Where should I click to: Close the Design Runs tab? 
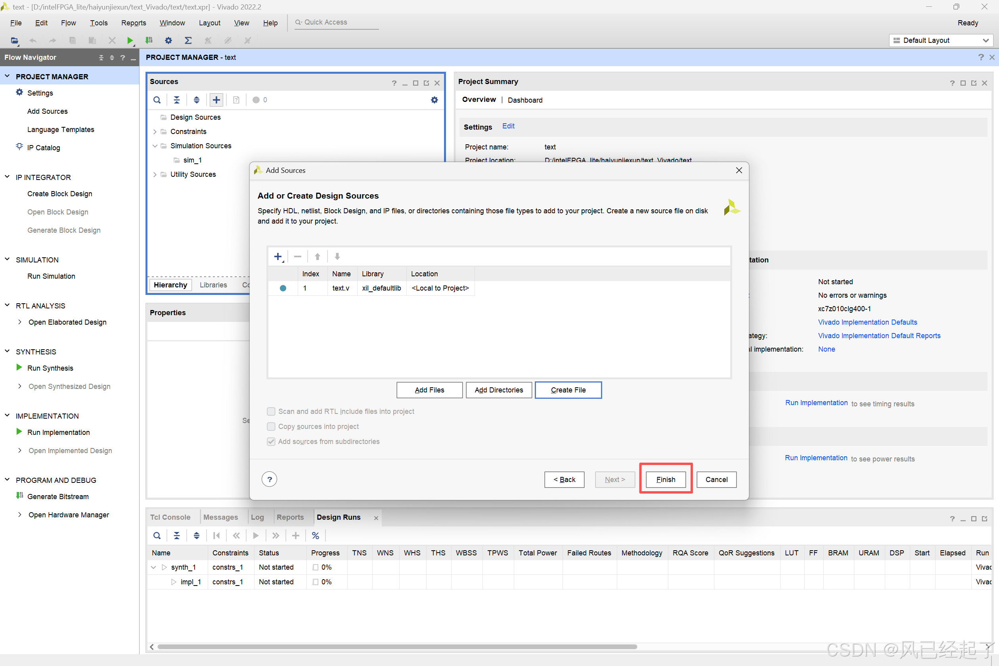375,517
